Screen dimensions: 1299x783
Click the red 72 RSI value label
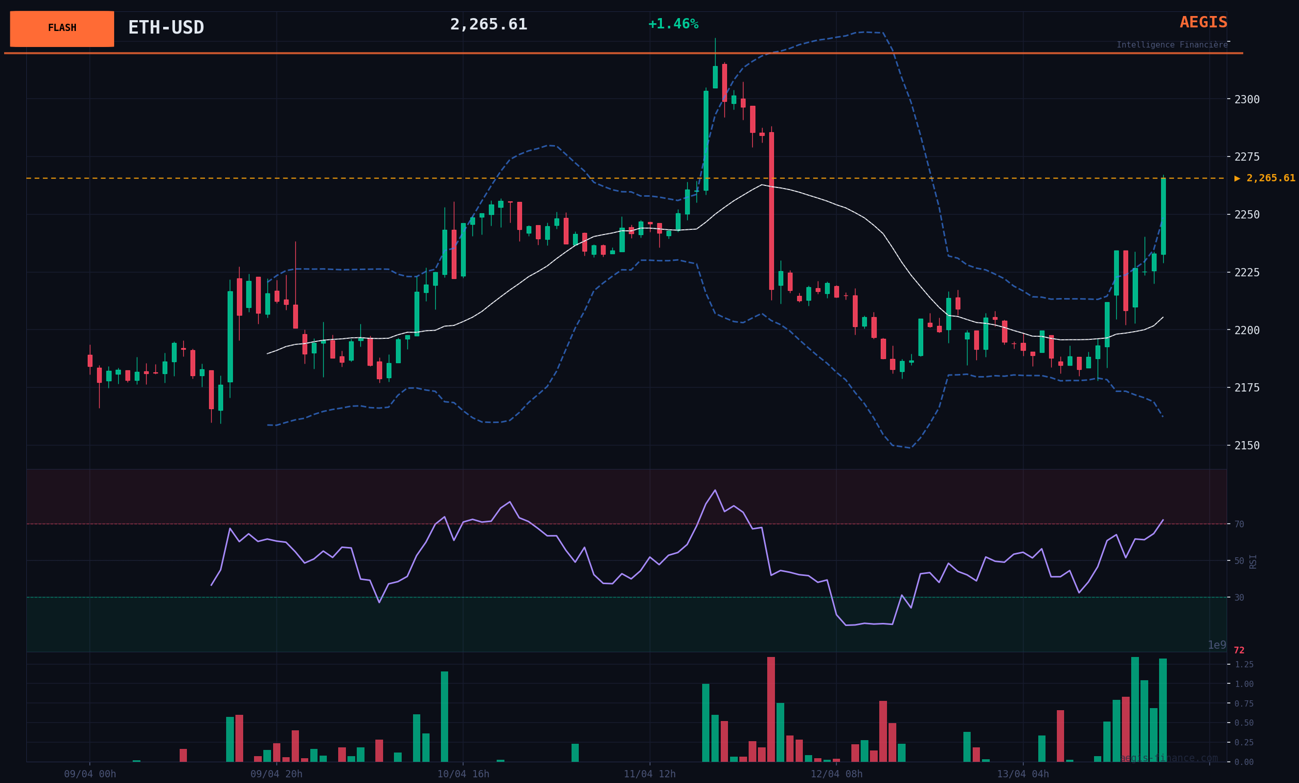pos(1239,650)
